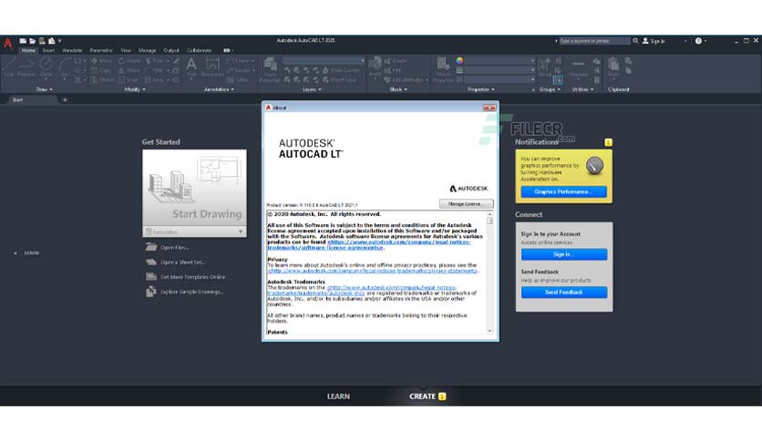Select the Scale tool in Modify panel
762x441 pixels.
click(x=129, y=80)
